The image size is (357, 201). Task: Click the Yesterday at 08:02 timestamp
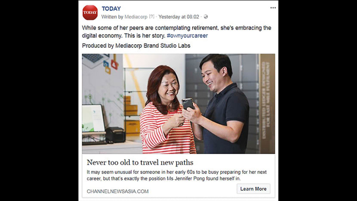[179, 17]
